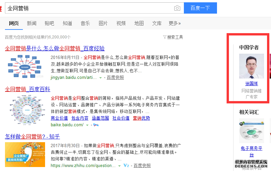The image size is (271, 171).
Task: Click the 百度一下 search button
Action: pos(200,8)
